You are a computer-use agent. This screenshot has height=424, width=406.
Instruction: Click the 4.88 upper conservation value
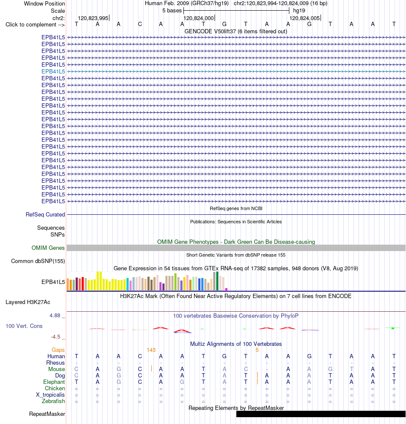coord(55,315)
